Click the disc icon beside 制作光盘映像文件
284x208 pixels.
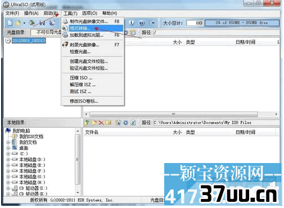65,21
